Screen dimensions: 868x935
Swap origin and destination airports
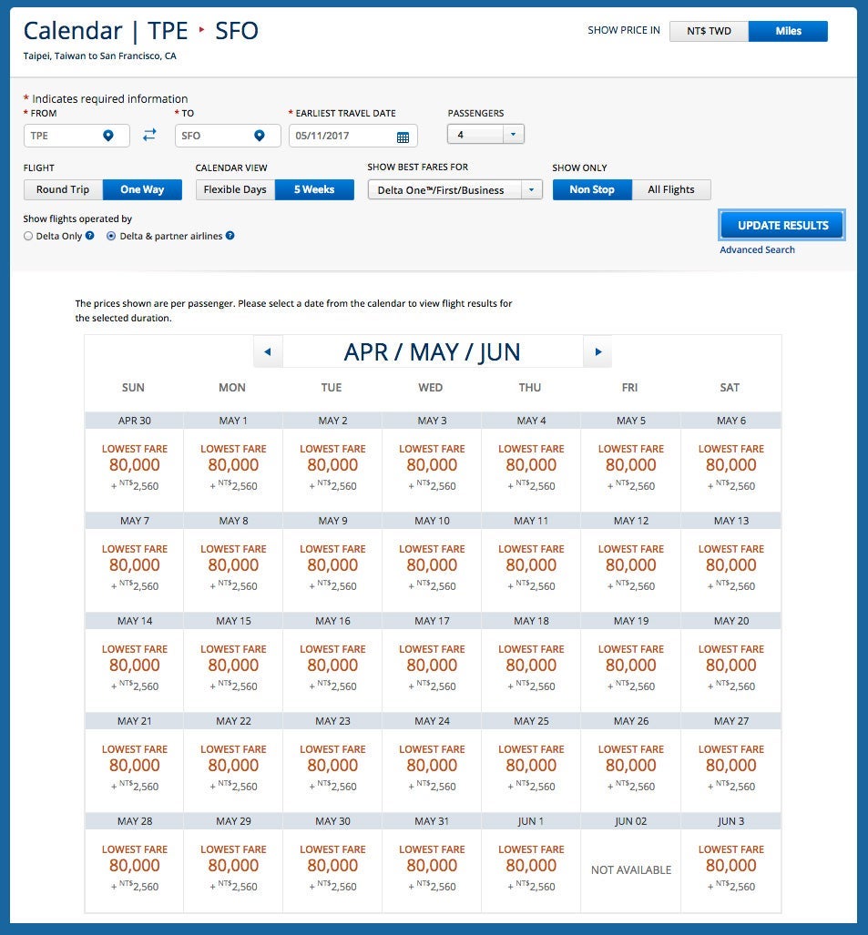tap(149, 135)
